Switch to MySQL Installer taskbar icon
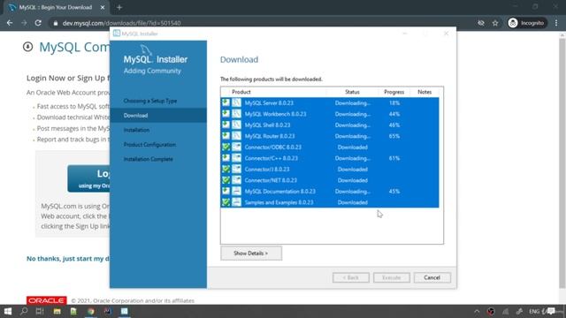This screenshot has height=318, width=566. tap(124, 311)
